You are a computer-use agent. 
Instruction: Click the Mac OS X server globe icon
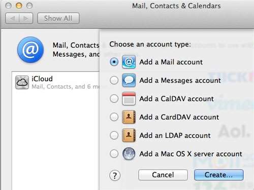point(129,154)
